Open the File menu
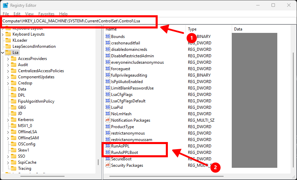The image size is (297, 180). pyautogui.click(x=6, y=14)
